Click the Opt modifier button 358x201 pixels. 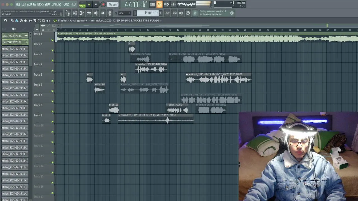[181, 13]
